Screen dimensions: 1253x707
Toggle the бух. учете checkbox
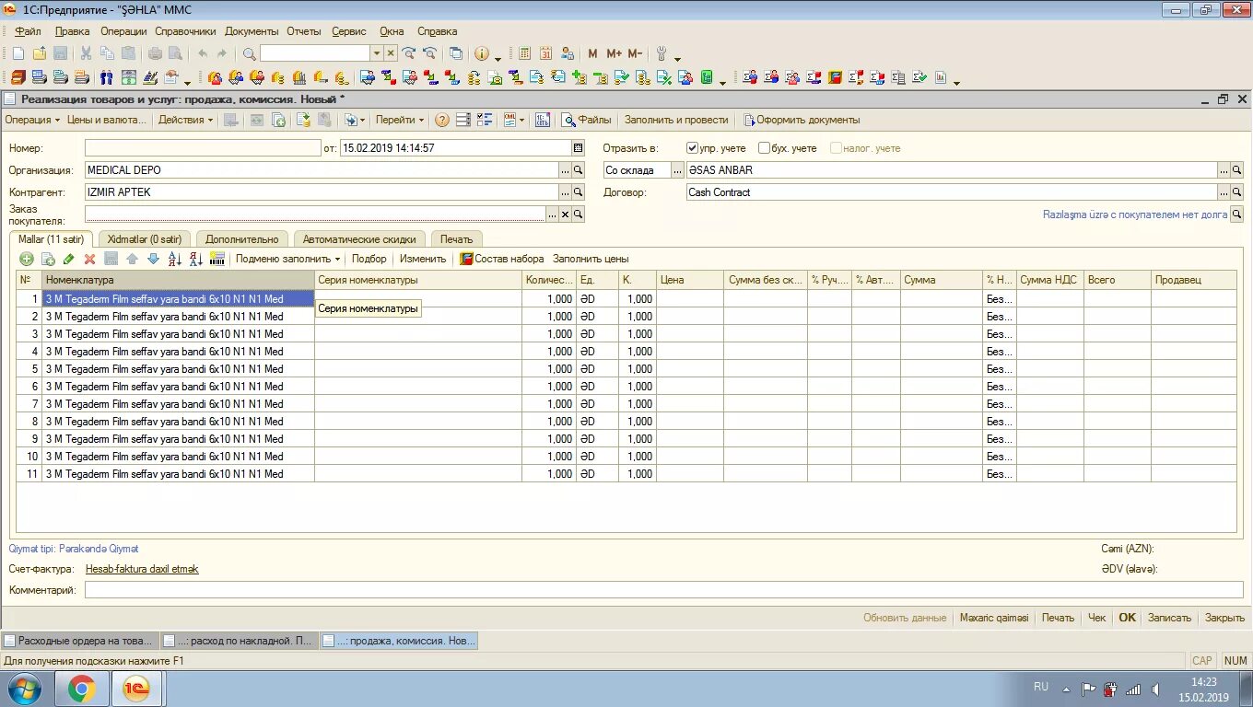coord(764,148)
